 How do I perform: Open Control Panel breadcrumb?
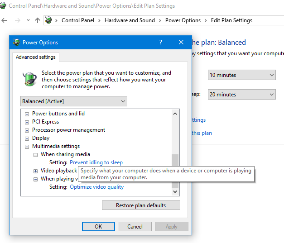pyautogui.click(x=78, y=20)
